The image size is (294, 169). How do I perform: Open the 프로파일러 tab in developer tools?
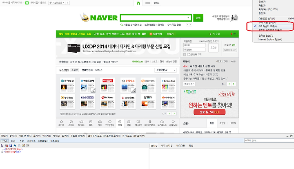coord(43,141)
